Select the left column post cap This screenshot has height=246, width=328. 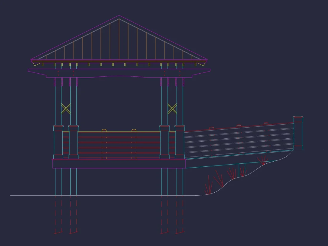pos(58,127)
